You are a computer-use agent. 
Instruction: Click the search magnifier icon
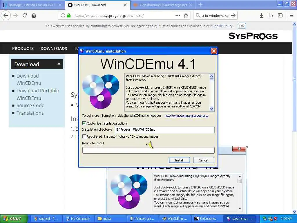198,15
